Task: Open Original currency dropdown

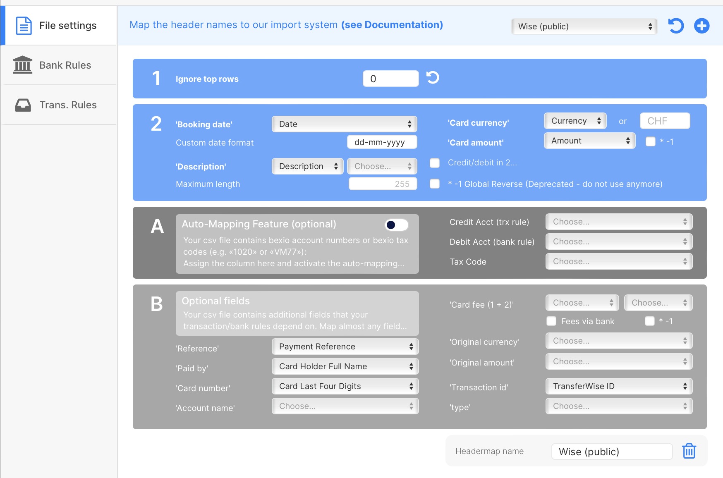Action: [619, 341]
